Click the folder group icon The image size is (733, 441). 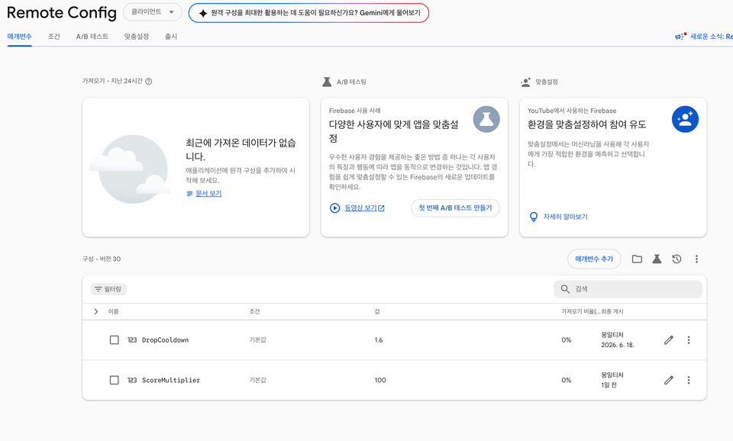(637, 259)
